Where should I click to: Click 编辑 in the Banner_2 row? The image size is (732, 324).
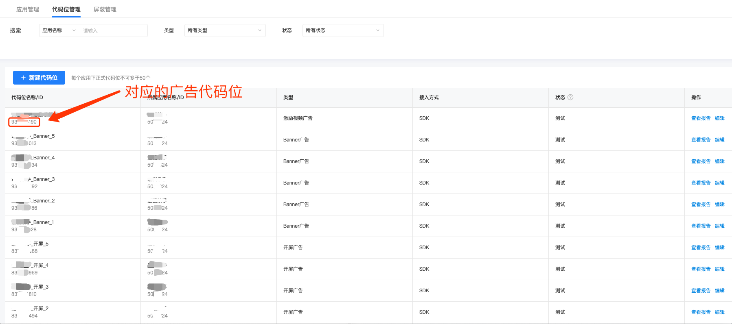click(x=720, y=204)
